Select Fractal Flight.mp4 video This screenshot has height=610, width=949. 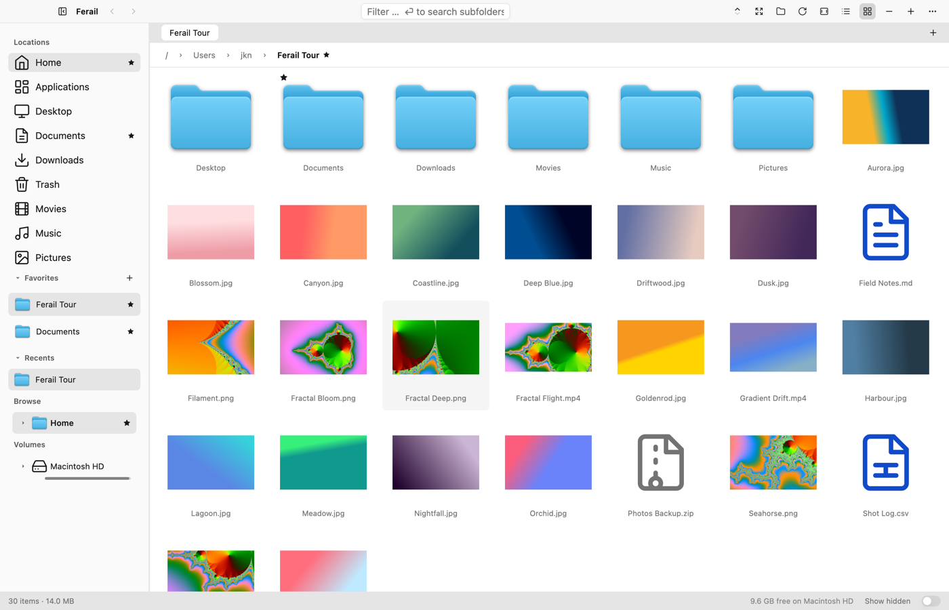pos(548,347)
